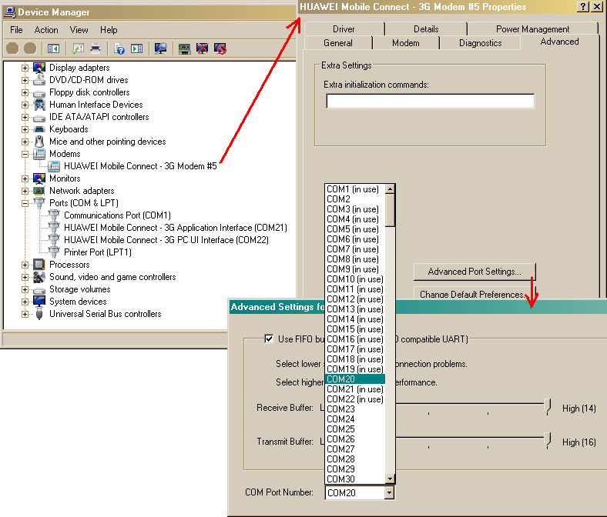607x517 pixels.
Task: Click the Print toolbar icon
Action: [x=96, y=48]
